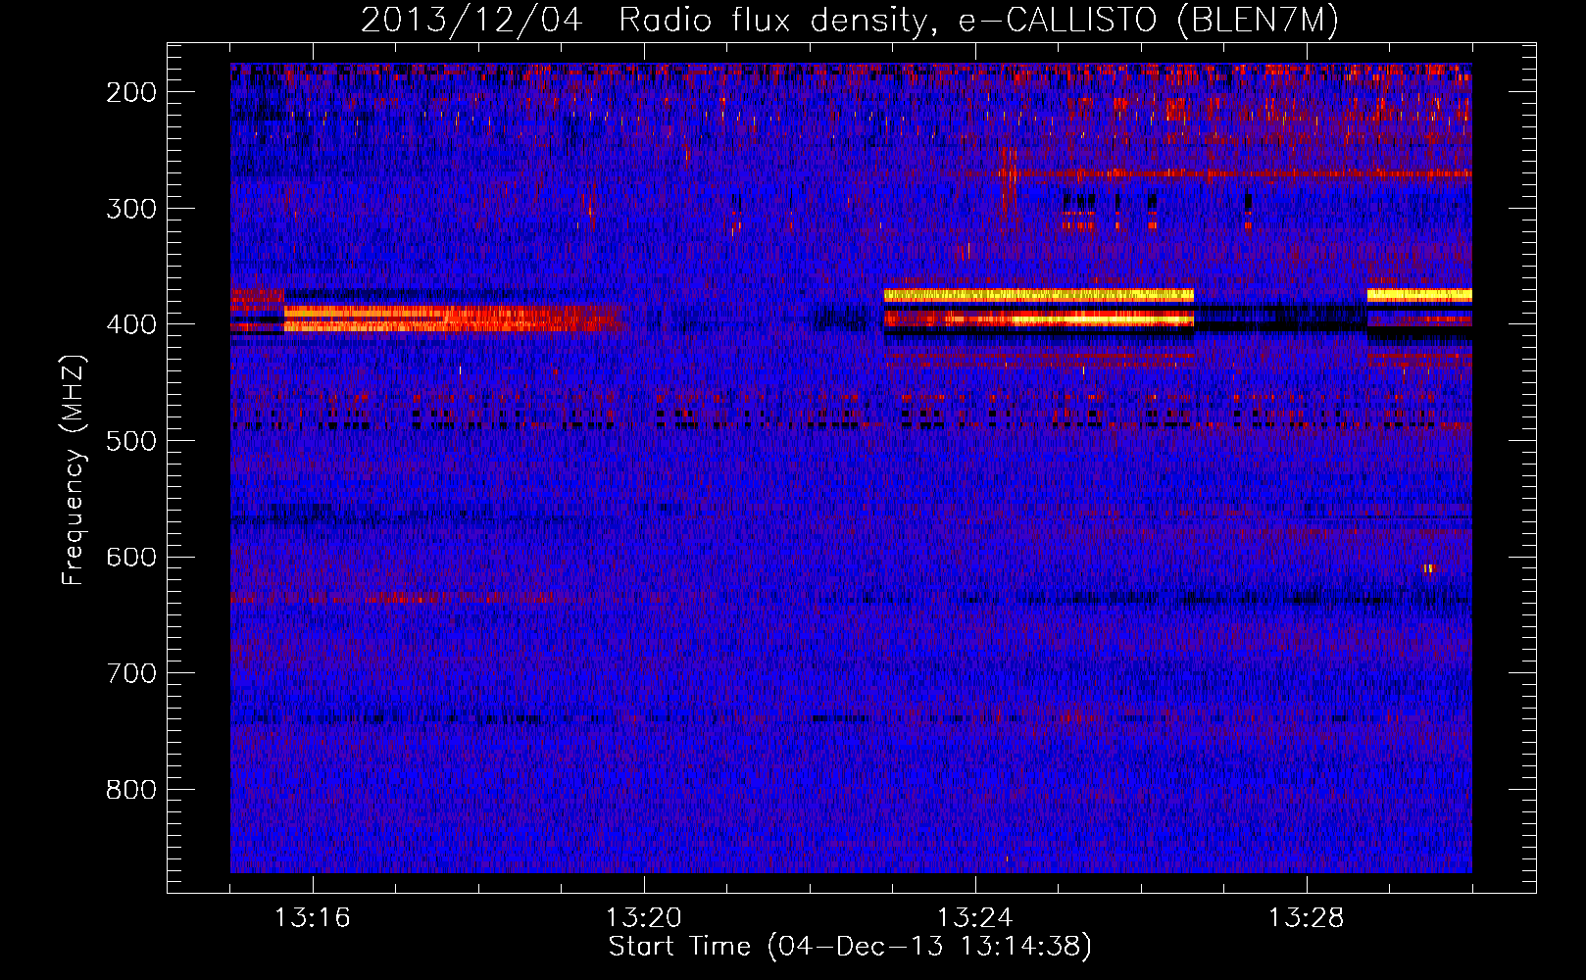Click the orange emission band near 13:17 at 400 MHz
Image resolution: width=1586 pixels, height=980 pixels.
(456, 318)
